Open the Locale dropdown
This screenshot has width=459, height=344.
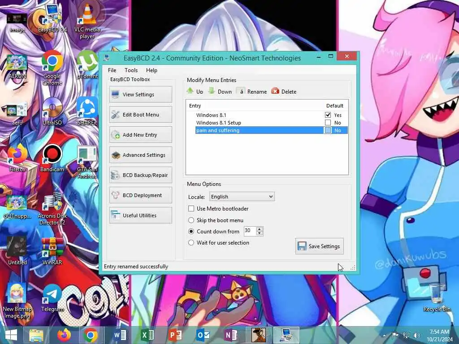(x=242, y=197)
